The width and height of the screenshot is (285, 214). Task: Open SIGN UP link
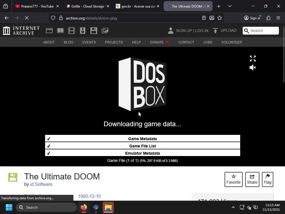[184, 31]
